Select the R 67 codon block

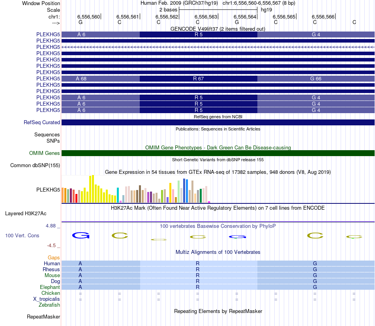pyautogui.click(x=199, y=78)
